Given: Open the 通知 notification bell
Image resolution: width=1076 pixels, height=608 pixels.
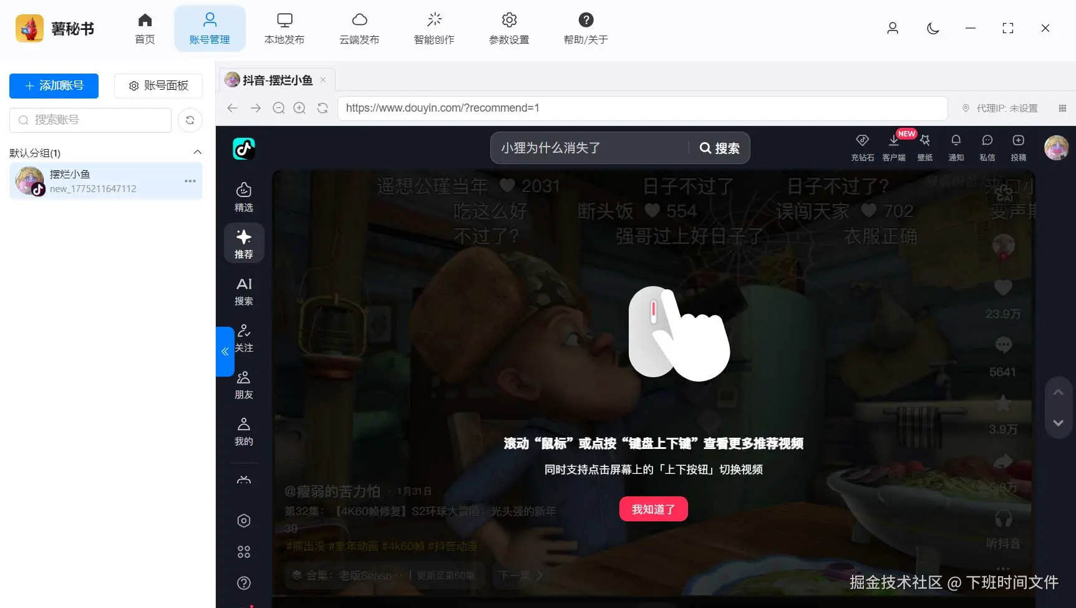Looking at the screenshot, I should (x=956, y=147).
